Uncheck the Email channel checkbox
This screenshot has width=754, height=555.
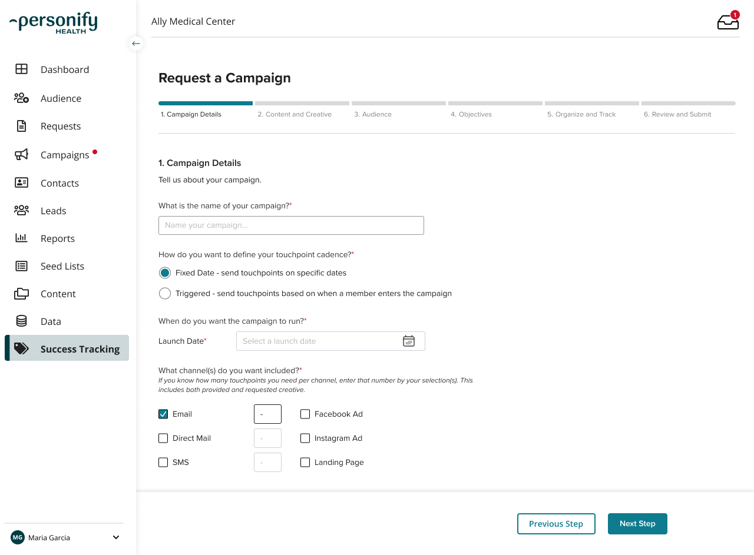tap(163, 414)
